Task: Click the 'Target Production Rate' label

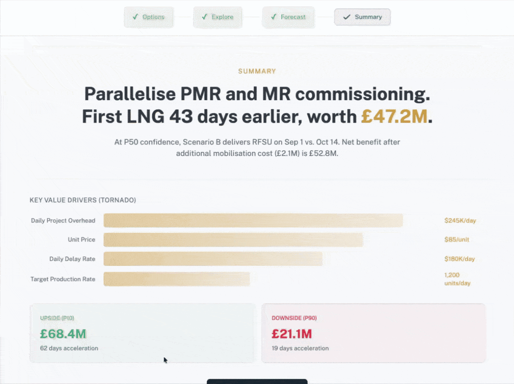Action: coord(63,279)
